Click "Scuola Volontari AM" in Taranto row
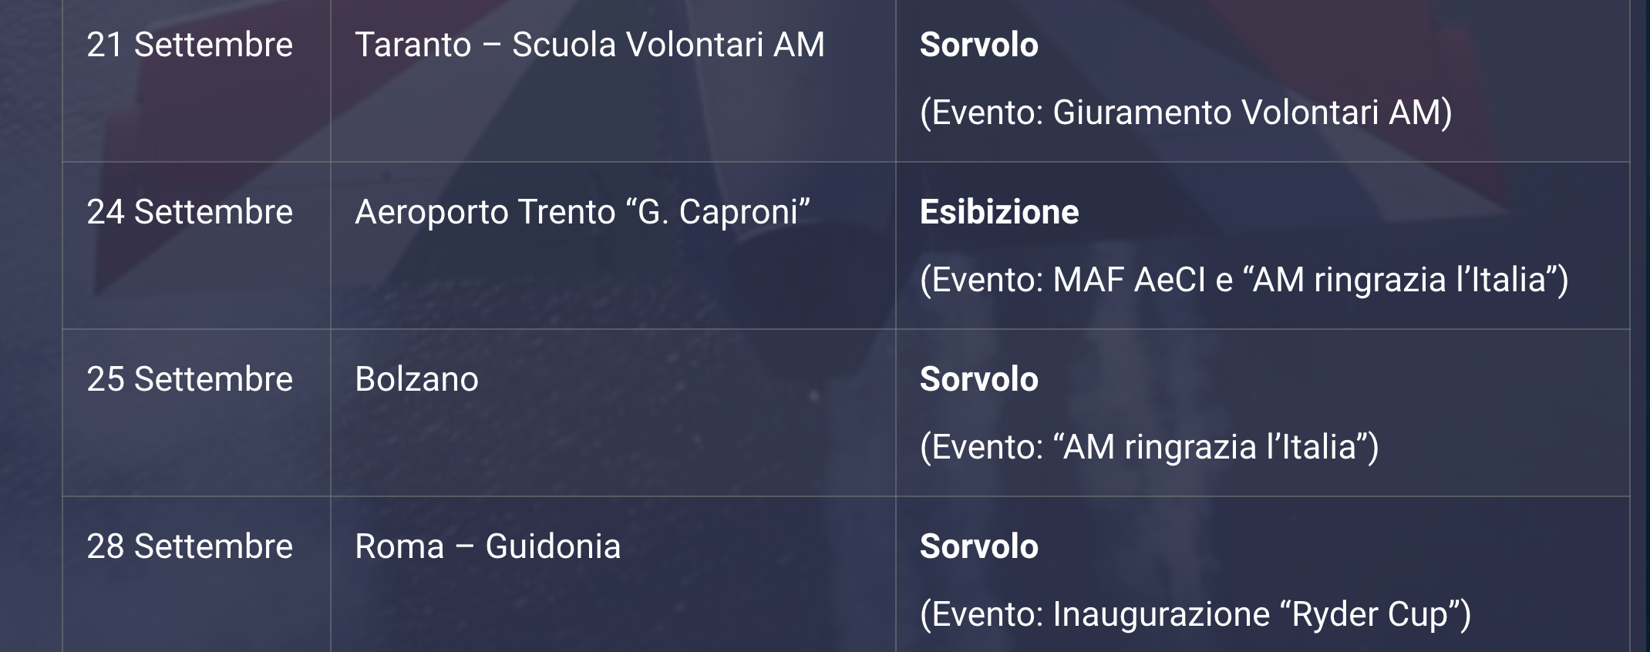Image resolution: width=1650 pixels, height=652 pixels. coord(668,45)
